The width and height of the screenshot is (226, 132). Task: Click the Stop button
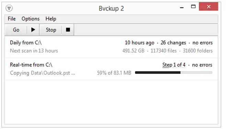(x=51, y=30)
